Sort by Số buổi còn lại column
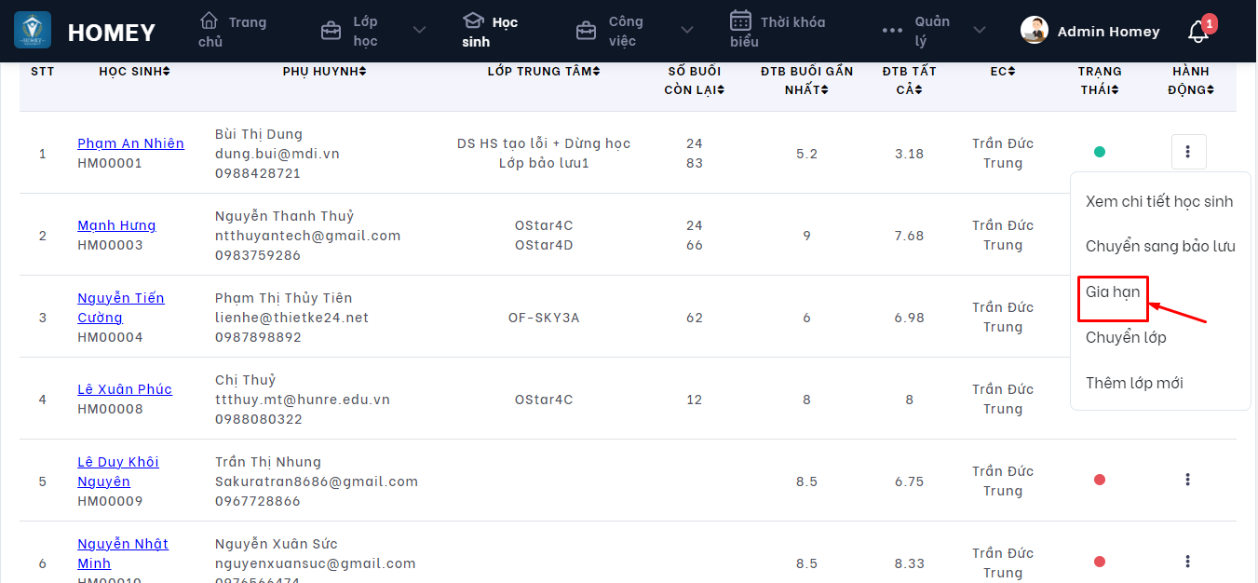The image size is (1258, 583). (696, 80)
